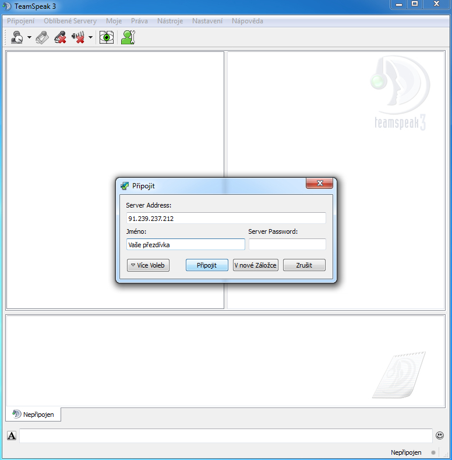Open the Oblíbené Servery menu
The height and width of the screenshot is (460, 452).
[70, 21]
